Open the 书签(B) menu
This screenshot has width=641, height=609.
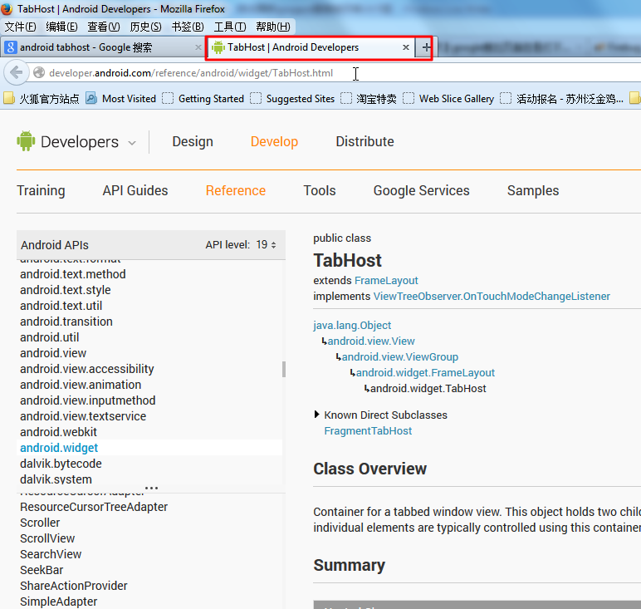point(188,27)
